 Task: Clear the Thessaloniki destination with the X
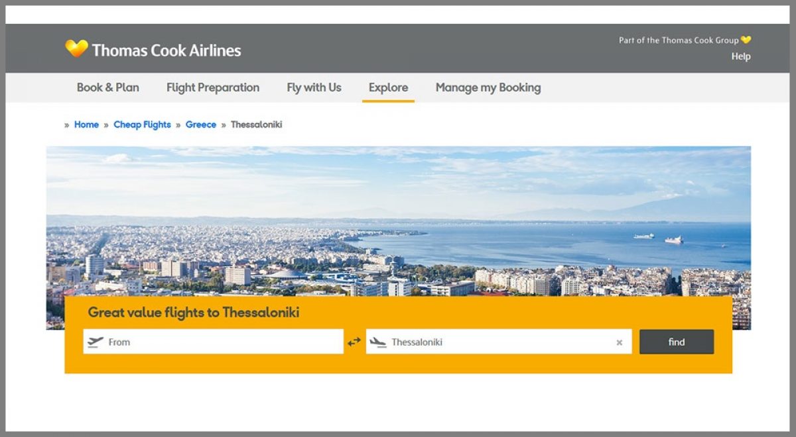click(619, 342)
